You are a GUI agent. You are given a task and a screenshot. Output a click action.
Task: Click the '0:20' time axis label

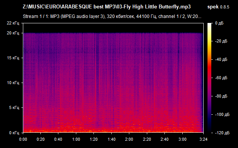pos(40,139)
